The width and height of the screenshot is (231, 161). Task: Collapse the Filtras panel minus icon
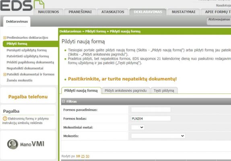tap(64, 101)
